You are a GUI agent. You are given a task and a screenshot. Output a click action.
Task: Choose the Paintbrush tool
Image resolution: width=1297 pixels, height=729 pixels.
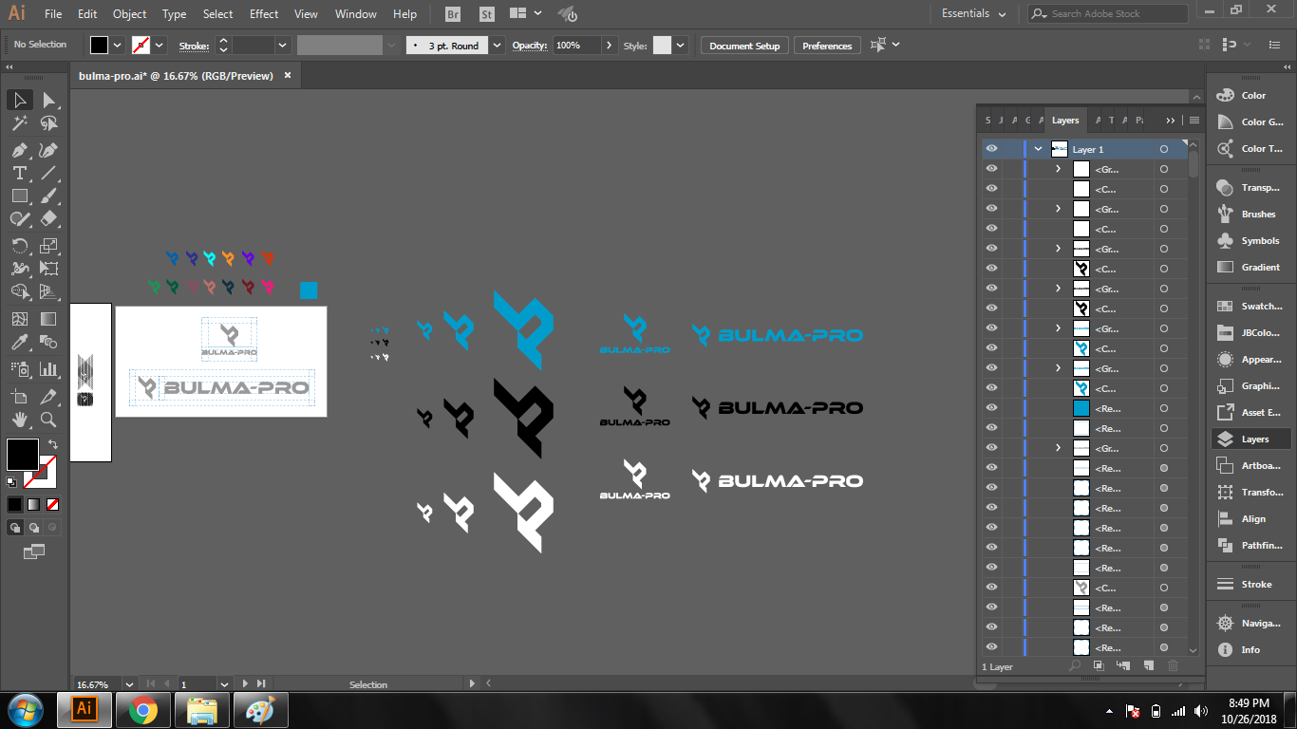(49, 196)
